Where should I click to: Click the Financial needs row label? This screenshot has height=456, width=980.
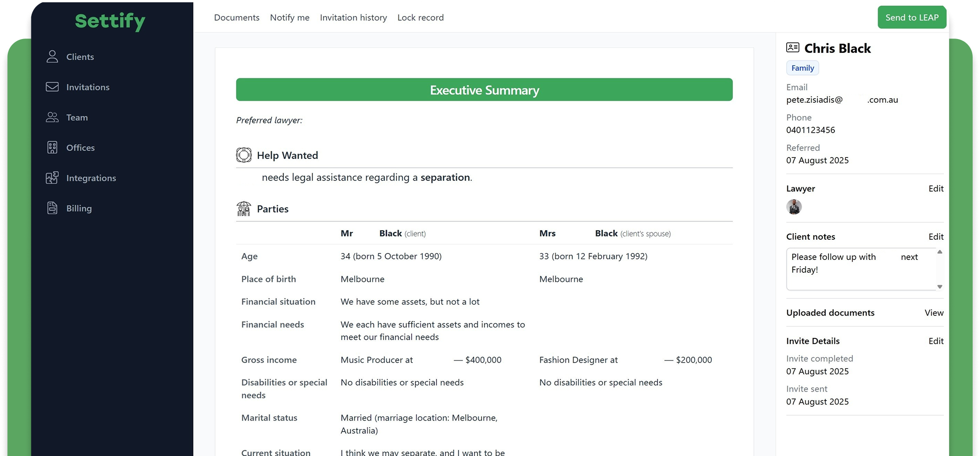pos(273,325)
